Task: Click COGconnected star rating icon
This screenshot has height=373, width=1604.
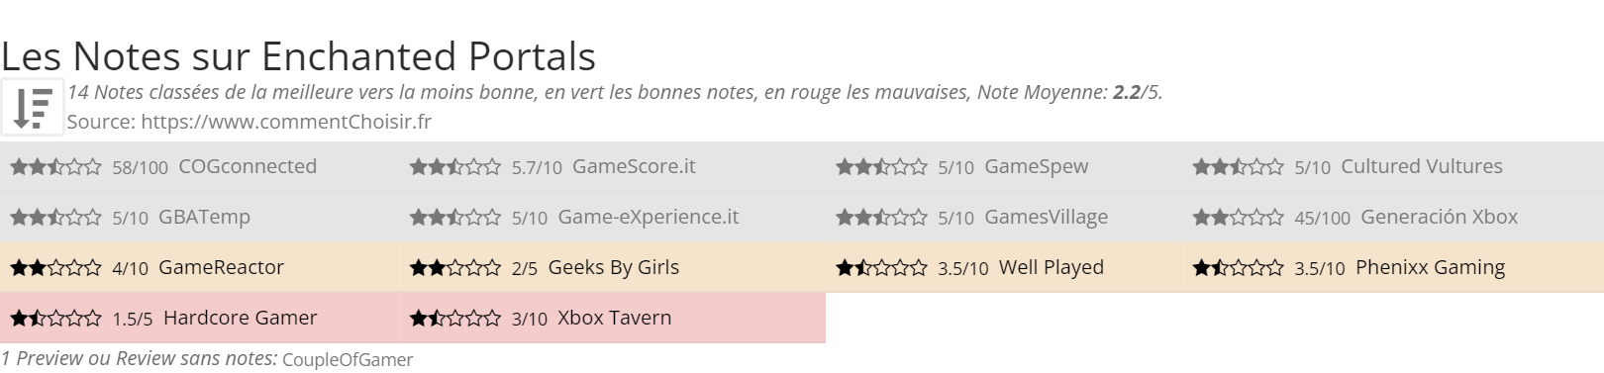Action: click(x=55, y=167)
